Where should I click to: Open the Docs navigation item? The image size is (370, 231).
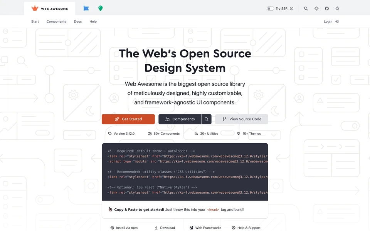tap(77, 22)
